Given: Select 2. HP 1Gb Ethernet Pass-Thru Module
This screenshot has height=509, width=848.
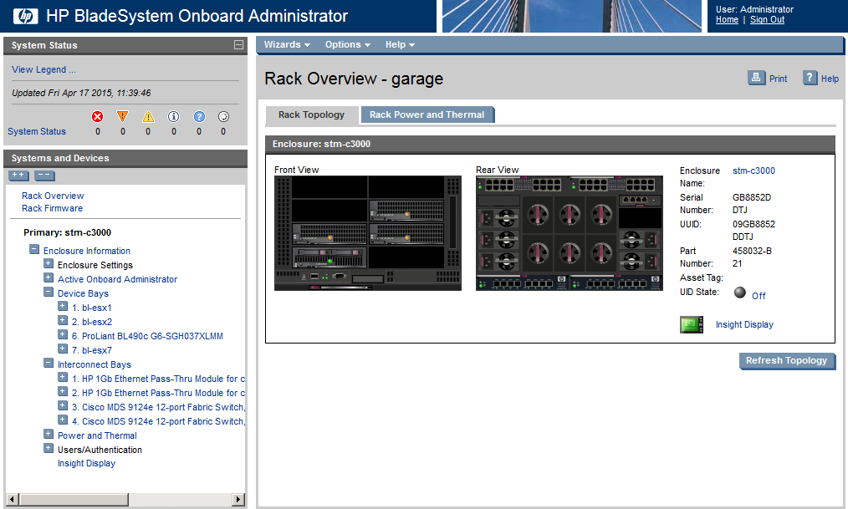Looking at the screenshot, I should 158,394.
